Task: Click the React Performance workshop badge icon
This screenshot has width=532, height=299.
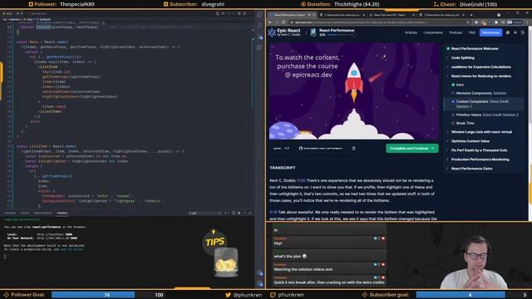Action: 313,32
